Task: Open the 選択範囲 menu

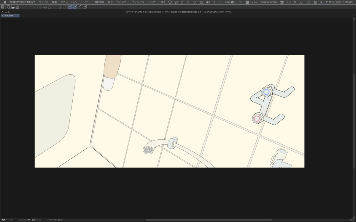Action: click(x=99, y=2)
